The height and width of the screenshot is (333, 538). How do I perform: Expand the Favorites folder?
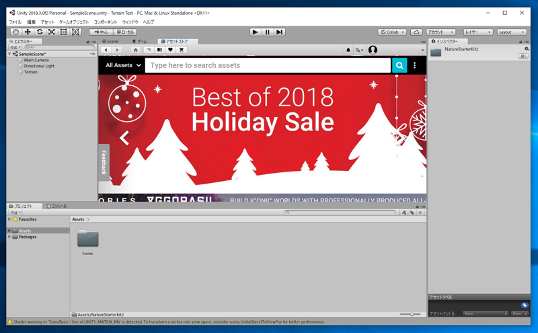pyautogui.click(x=9, y=219)
